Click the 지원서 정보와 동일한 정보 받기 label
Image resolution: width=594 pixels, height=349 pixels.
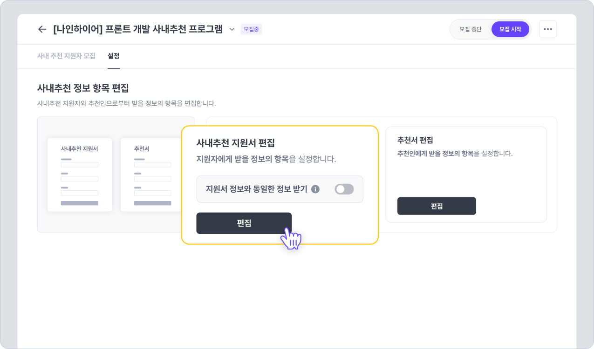point(256,189)
